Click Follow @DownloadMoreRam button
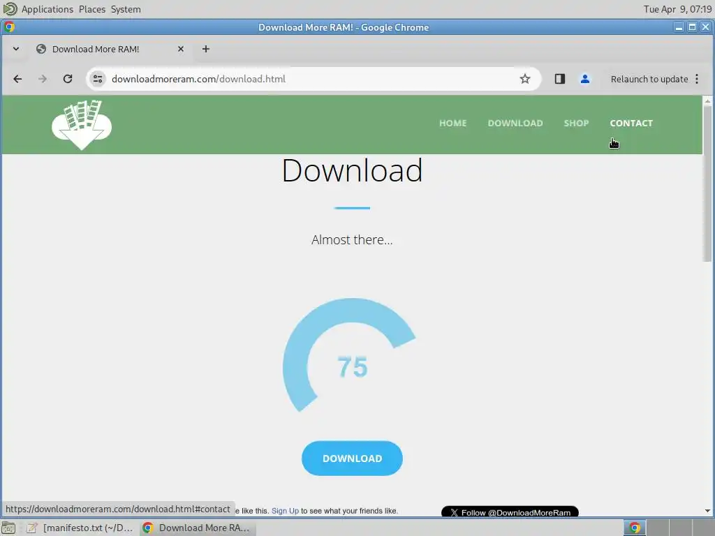Image resolution: width=715 pixels, height=536 pixels. pyautogui.click(x=510, y=512)
